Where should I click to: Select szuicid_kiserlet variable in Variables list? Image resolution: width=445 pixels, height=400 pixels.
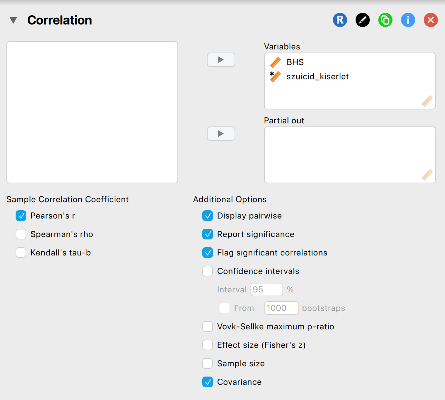coord(317,77)
